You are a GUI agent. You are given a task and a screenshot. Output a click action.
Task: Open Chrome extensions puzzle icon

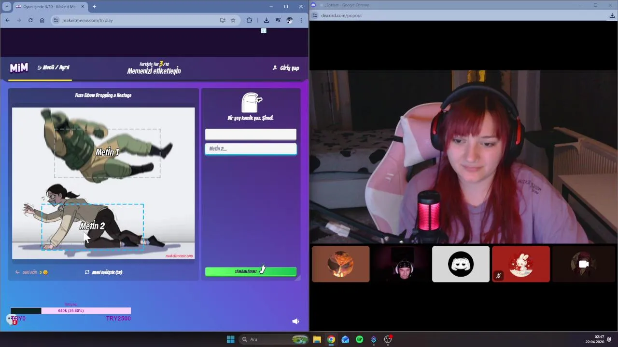point(249,20)
